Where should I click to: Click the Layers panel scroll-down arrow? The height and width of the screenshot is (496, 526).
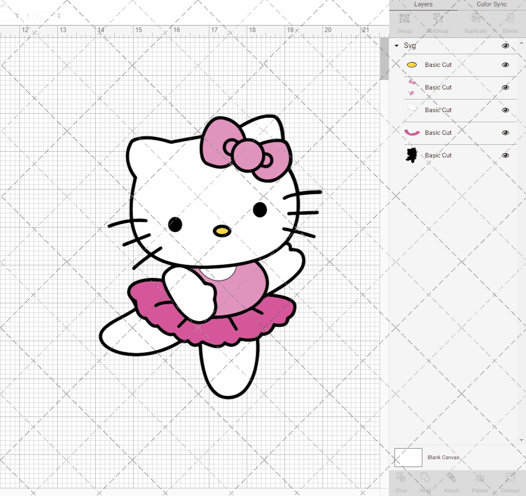click(521, 440)
